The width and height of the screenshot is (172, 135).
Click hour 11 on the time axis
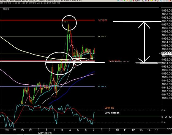pos(125,130)
